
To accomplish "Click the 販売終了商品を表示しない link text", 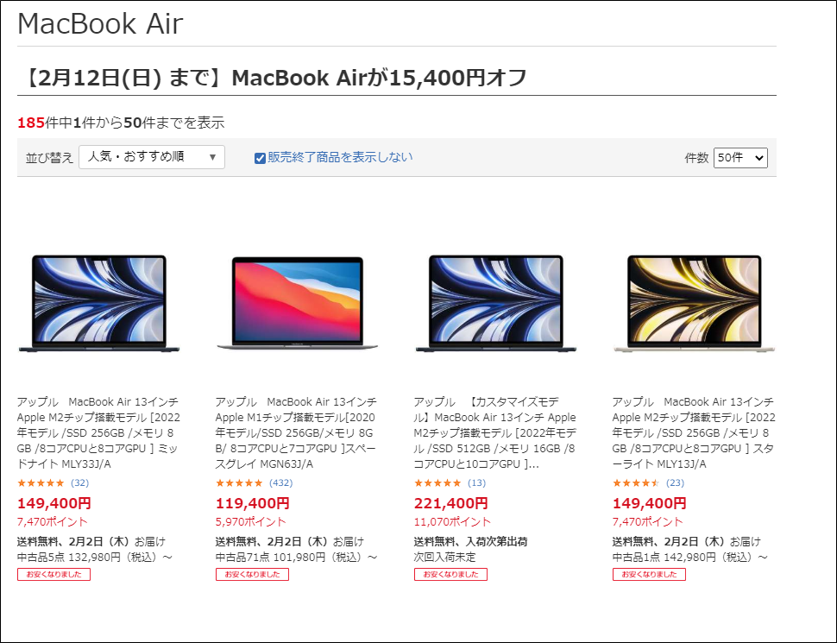I will tap(340, 157).
